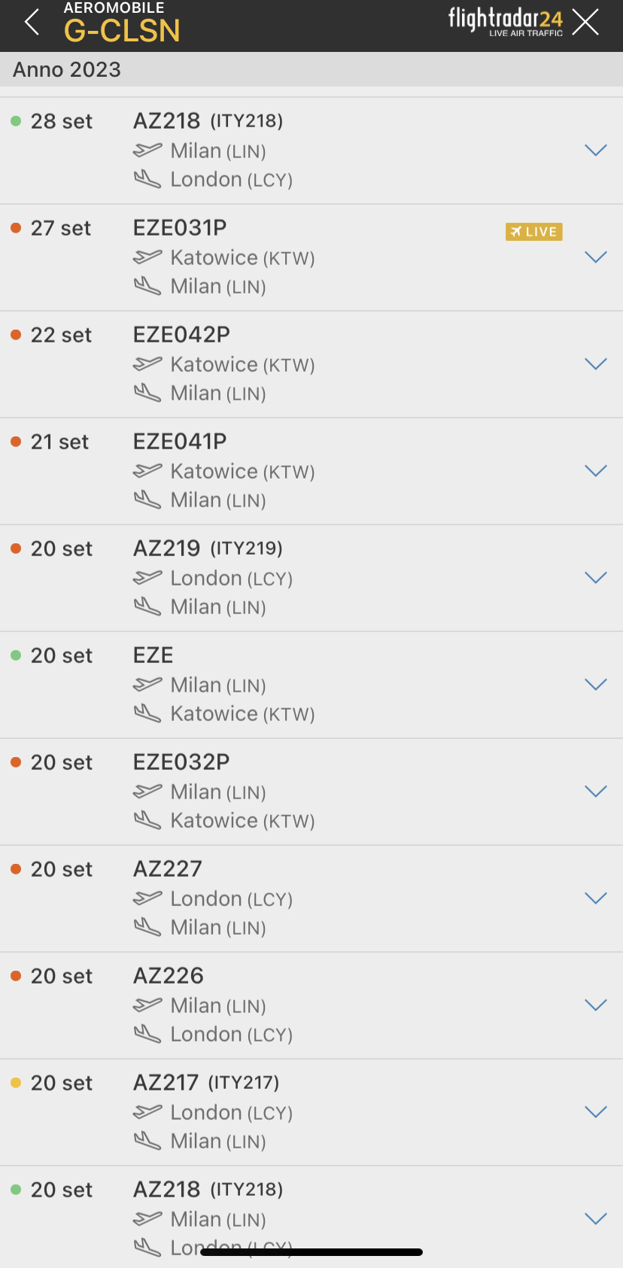623x1268 pixels.
Task: Close the G-CLSN aircraft history panel
Action: (585, 23)
